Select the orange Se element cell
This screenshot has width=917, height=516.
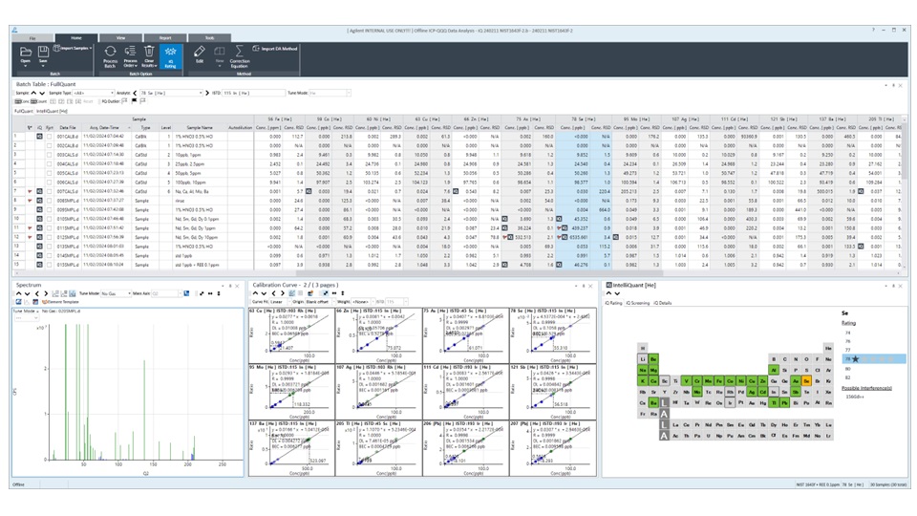(807, 380)
